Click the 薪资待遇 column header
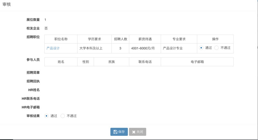The image size is (258, 140). click(x=145, y=39)
